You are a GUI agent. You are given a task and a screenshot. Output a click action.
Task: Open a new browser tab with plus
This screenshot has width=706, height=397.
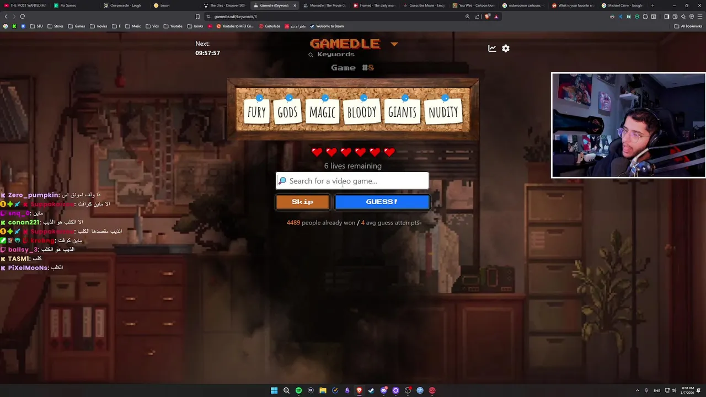[x=652, y=6]
